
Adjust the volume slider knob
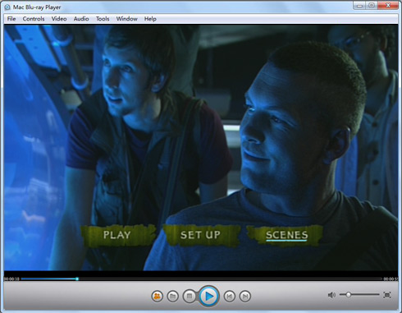(348, 295)
